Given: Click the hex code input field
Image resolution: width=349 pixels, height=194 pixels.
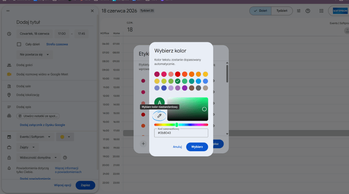Looking at the screenshot, I should tap(181, 133).
